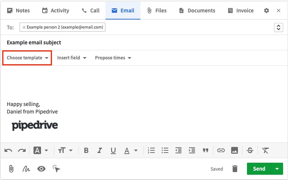Switch to the Activity tab

click(55, 11)
